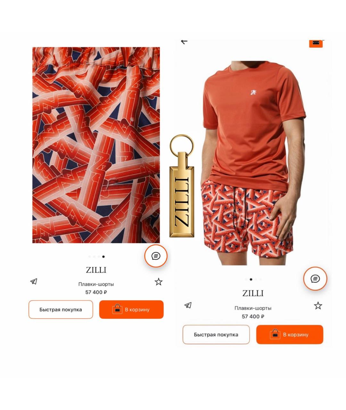This screenshot has height=410, width=346.
Task: Select the first carousel dot on left card
Action: point(89,257)
